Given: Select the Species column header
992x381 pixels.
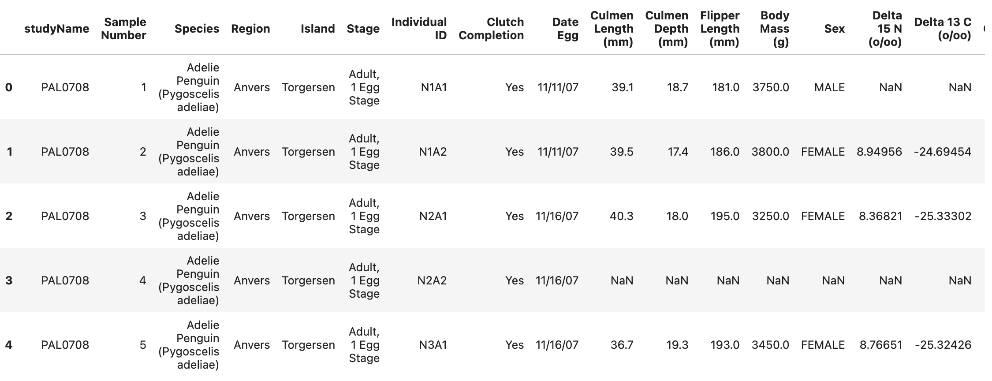Looking at the screenshot, I should click(197, 29).
